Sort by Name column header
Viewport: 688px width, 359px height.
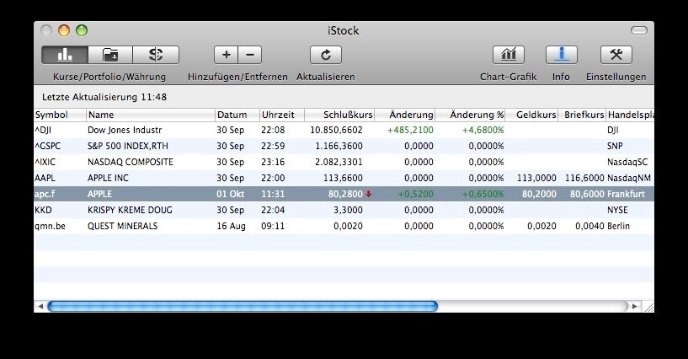[x=151, y=115]
